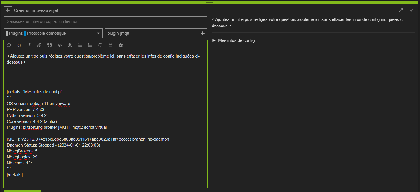420x192 pixels.
Task: Click the 'Créer un nouveau sujet' label
Action: point(36,10)
